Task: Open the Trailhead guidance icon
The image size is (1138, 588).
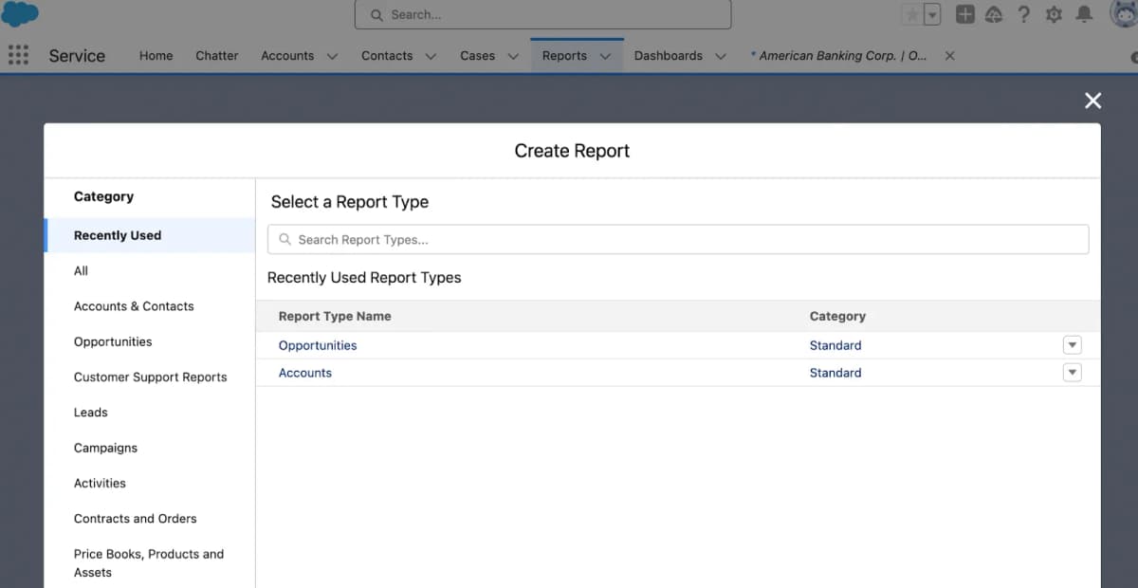Action: tap(994, 14)
